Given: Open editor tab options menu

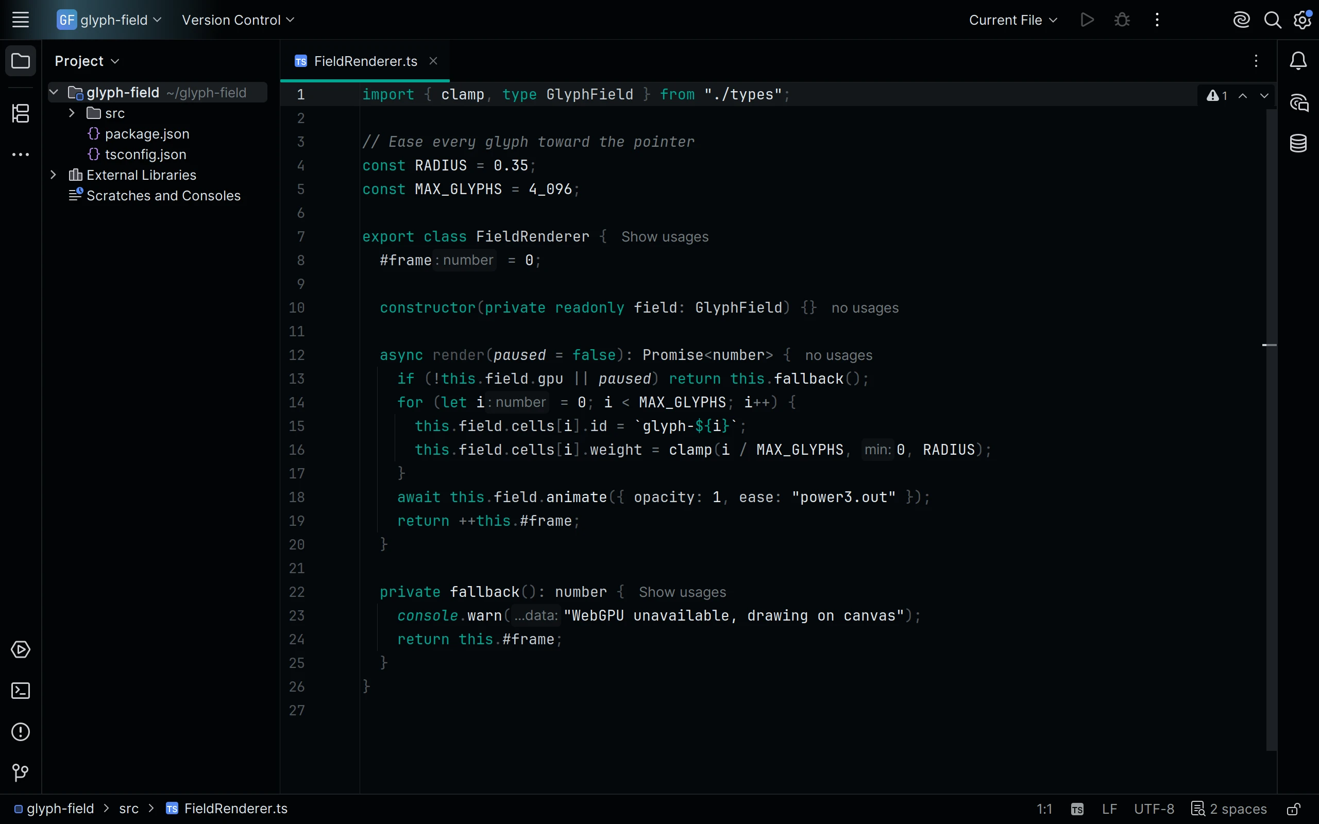Looking at the screenshot, I should pyautogui.click(x=1256, y=61).
